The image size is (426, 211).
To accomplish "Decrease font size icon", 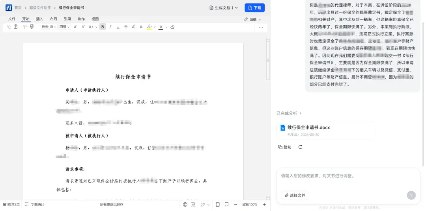I will pos(83,27).
